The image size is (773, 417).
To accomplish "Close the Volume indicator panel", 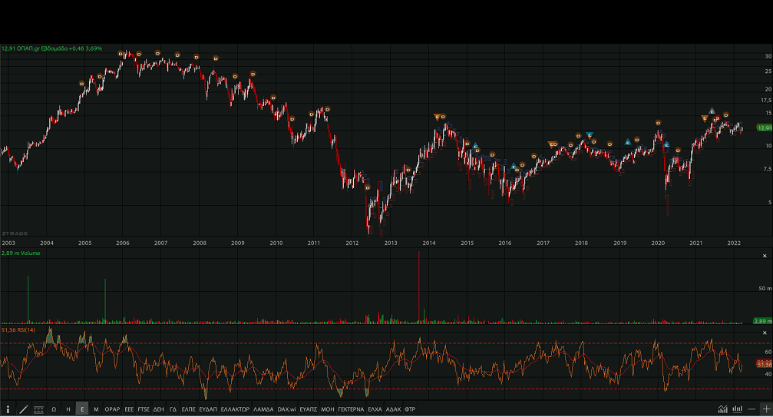I will [x=765, y=255].
